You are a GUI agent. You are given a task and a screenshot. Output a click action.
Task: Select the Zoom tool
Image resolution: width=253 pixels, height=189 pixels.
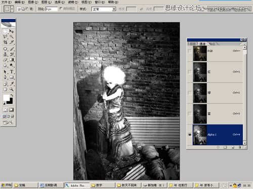[x=12, y=89]
